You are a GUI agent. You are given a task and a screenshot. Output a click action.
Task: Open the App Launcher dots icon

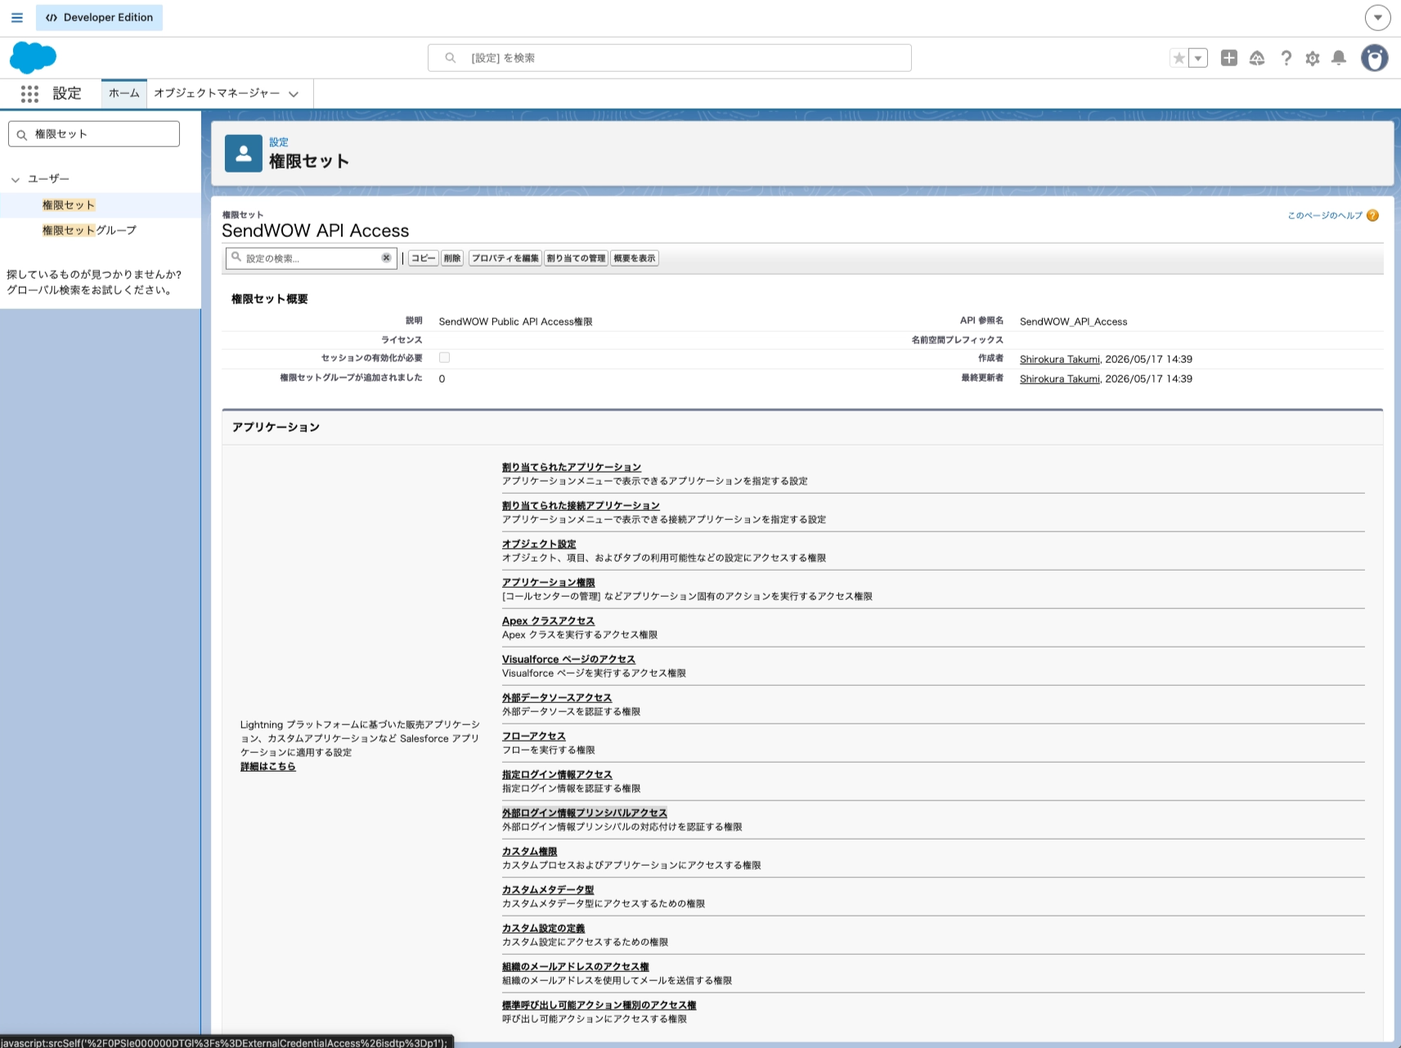(30, 94)
